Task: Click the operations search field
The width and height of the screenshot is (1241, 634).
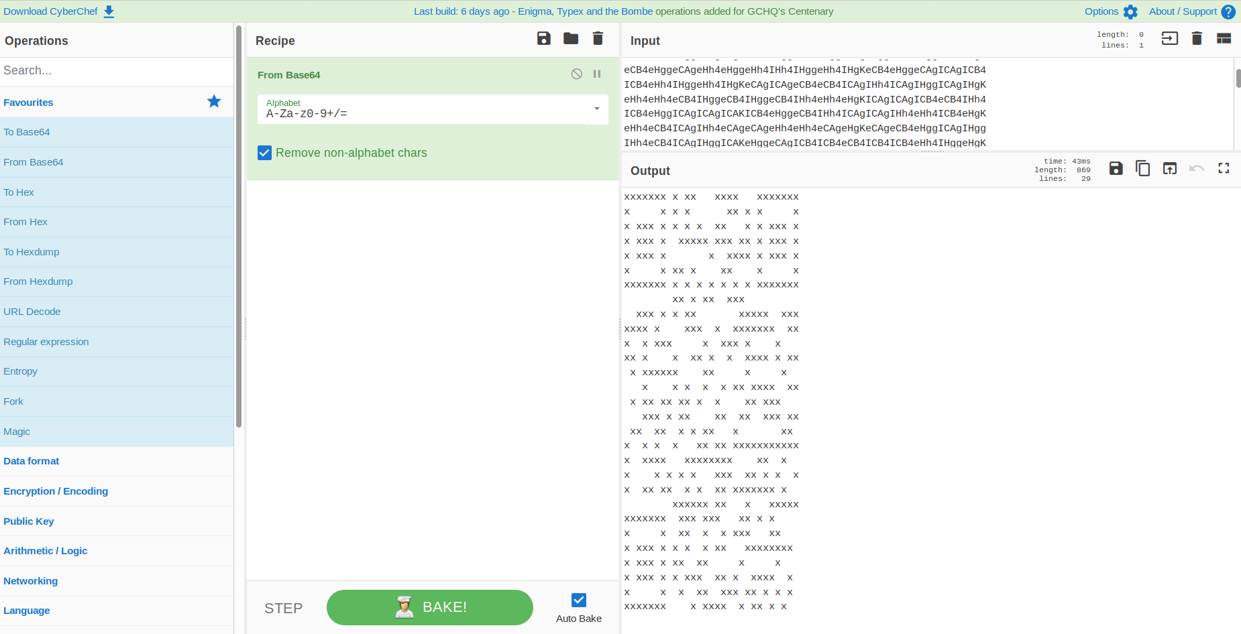Action: pos(117,71)
